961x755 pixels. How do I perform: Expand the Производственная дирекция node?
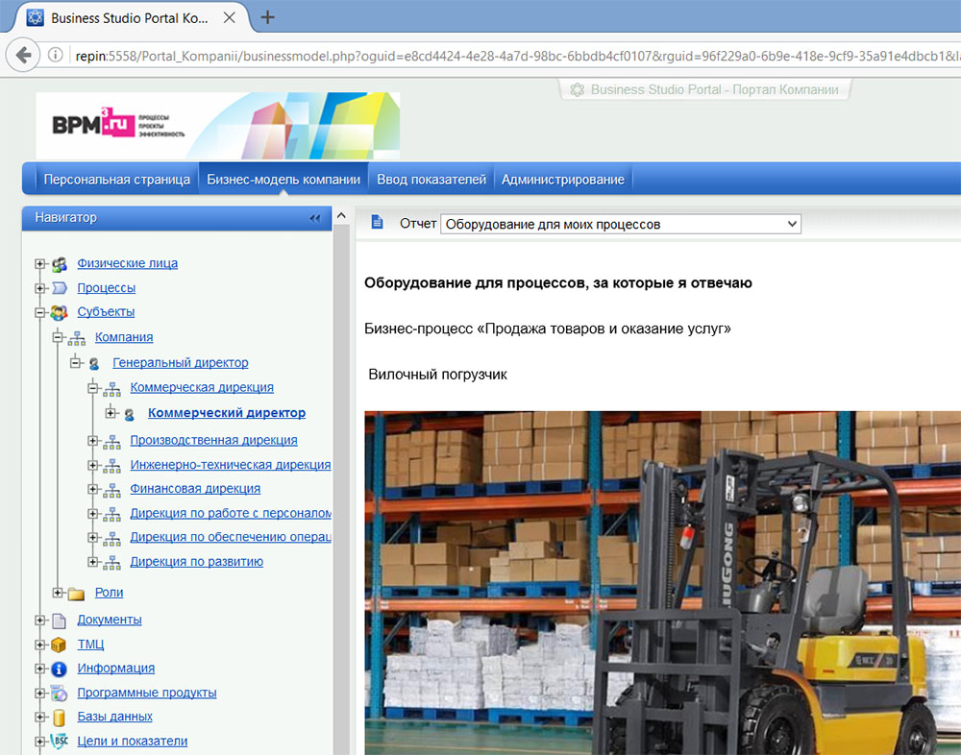(x=93, y=441)
